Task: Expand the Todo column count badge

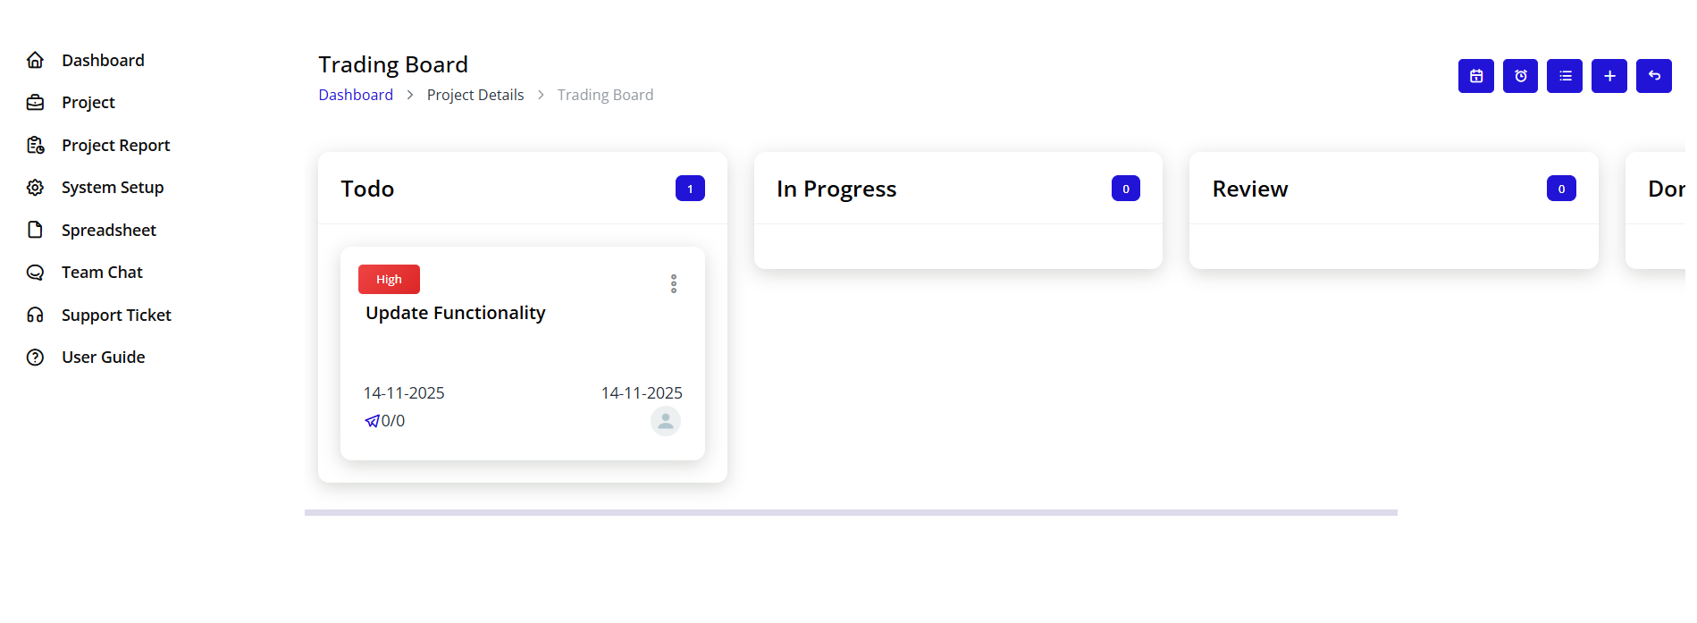Action: click(x=690, y=189)
